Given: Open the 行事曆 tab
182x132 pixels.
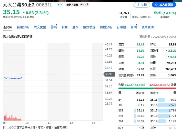Looking at the screenshot, I should (x=121, y=27).
